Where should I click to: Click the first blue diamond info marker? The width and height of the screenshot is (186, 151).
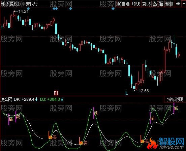tap(28, 8)
